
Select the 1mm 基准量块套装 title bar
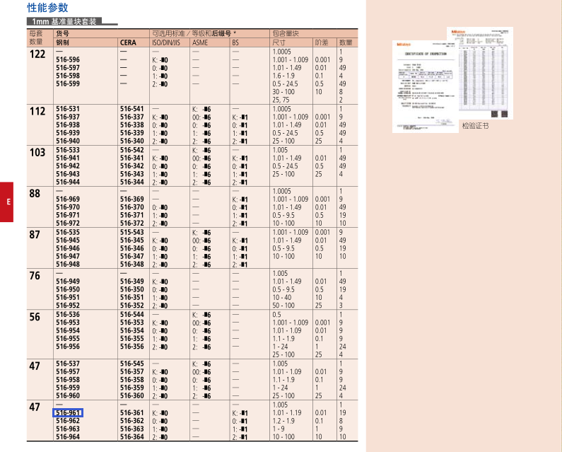click(x=64, y=21)
